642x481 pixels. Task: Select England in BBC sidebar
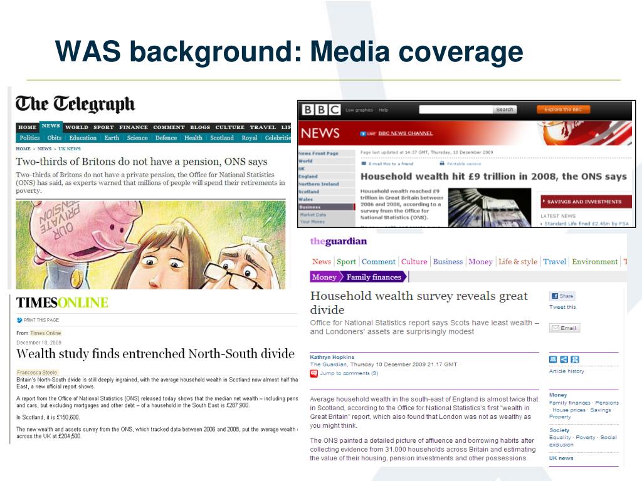pyautogui.click(x=308, y=176)
